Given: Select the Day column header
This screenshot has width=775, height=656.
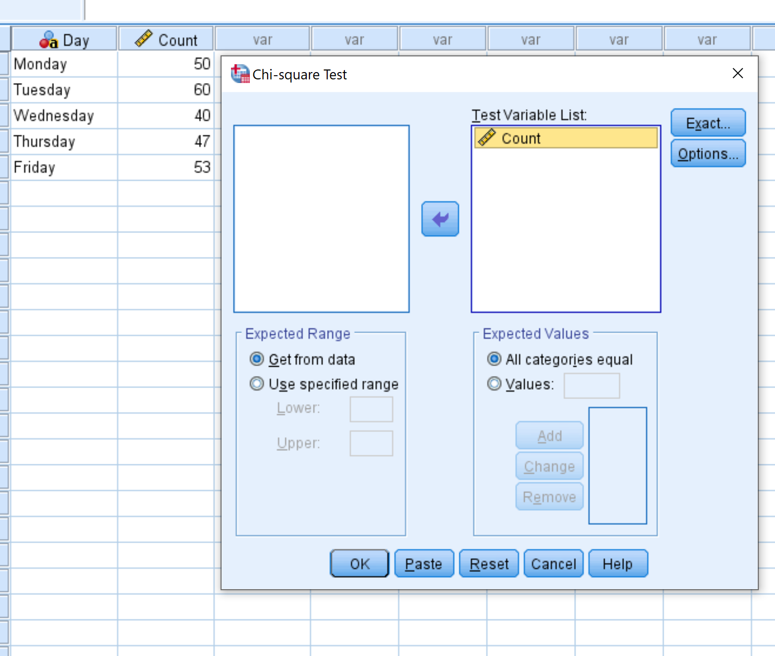Looking at the screenshot, I should click(x=64, y=40).
